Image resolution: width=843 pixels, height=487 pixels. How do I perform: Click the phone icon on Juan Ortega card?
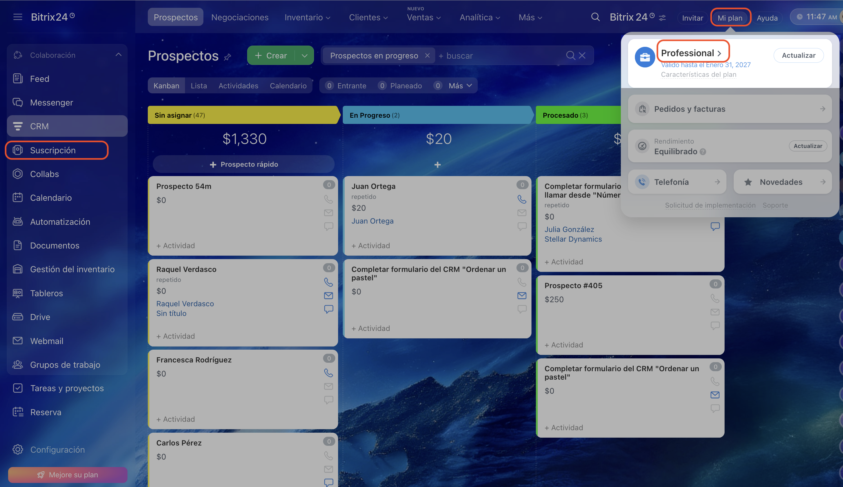tap(521, 199)
